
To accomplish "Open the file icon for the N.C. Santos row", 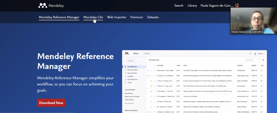I will [262, 107].
